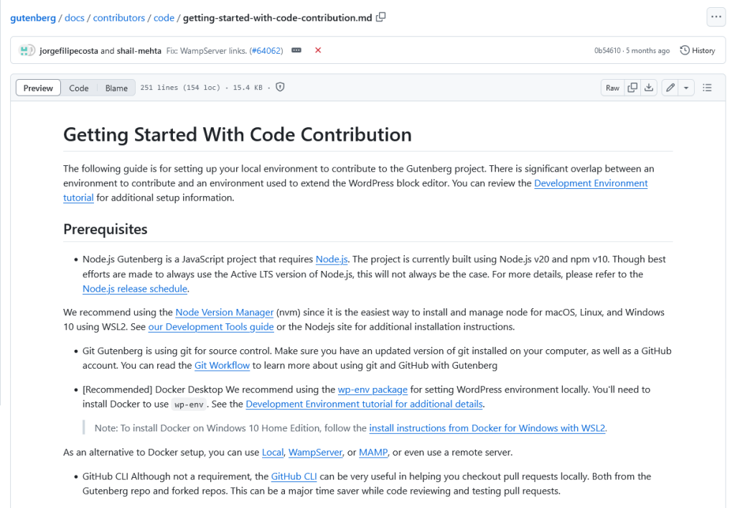Open commit History
This screenshot has height=508, width=735.
coord(698,50)
